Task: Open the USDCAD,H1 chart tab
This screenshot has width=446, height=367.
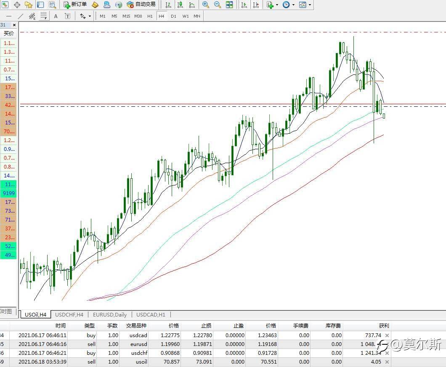Action: [151, 314]
